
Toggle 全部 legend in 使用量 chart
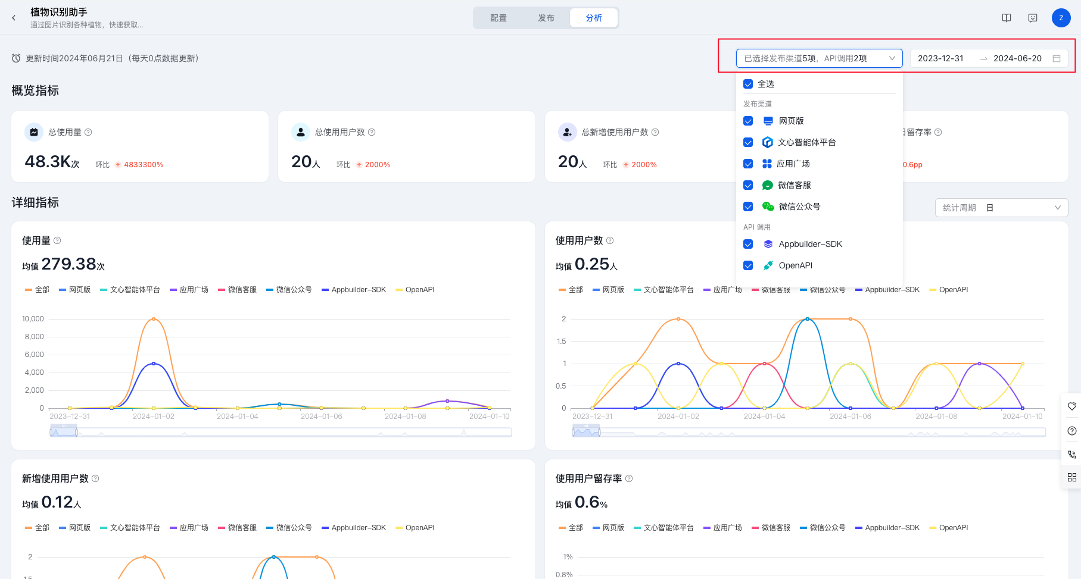(x=37, y=290)
